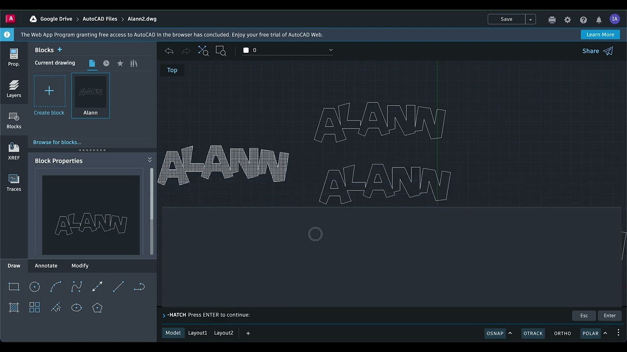Select the Ellipse draw tool
Viewport: 627px width, 352px height.
(76, 308)
